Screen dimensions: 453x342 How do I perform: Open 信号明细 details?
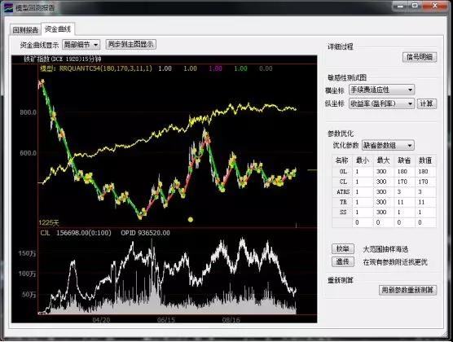tap(420, 57)
